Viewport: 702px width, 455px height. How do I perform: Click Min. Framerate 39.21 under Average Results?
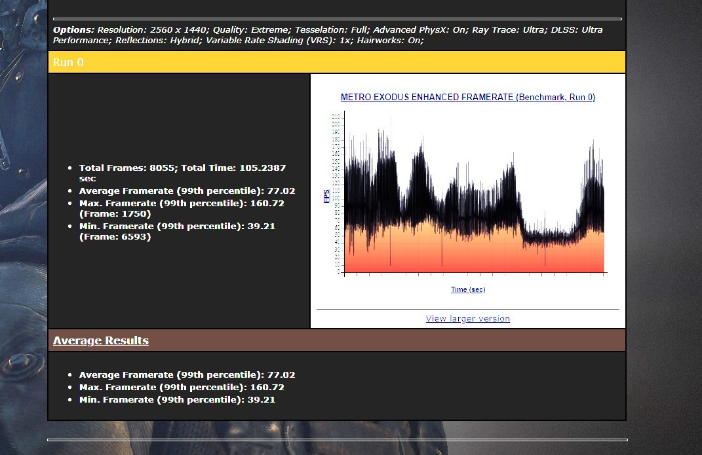177,400
